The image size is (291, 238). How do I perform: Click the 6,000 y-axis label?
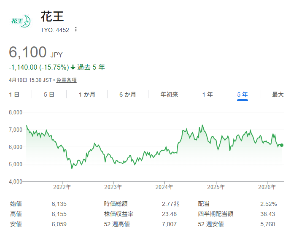tap(16, 147)
